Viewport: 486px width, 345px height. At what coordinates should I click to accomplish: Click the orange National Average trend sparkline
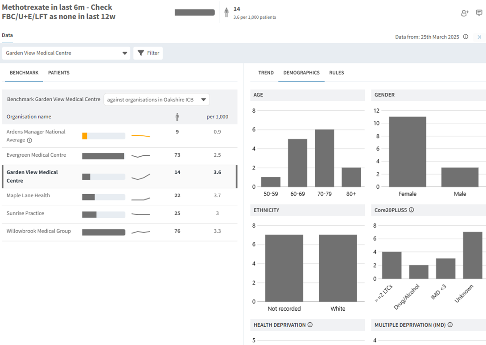click(x=141, y=136)
